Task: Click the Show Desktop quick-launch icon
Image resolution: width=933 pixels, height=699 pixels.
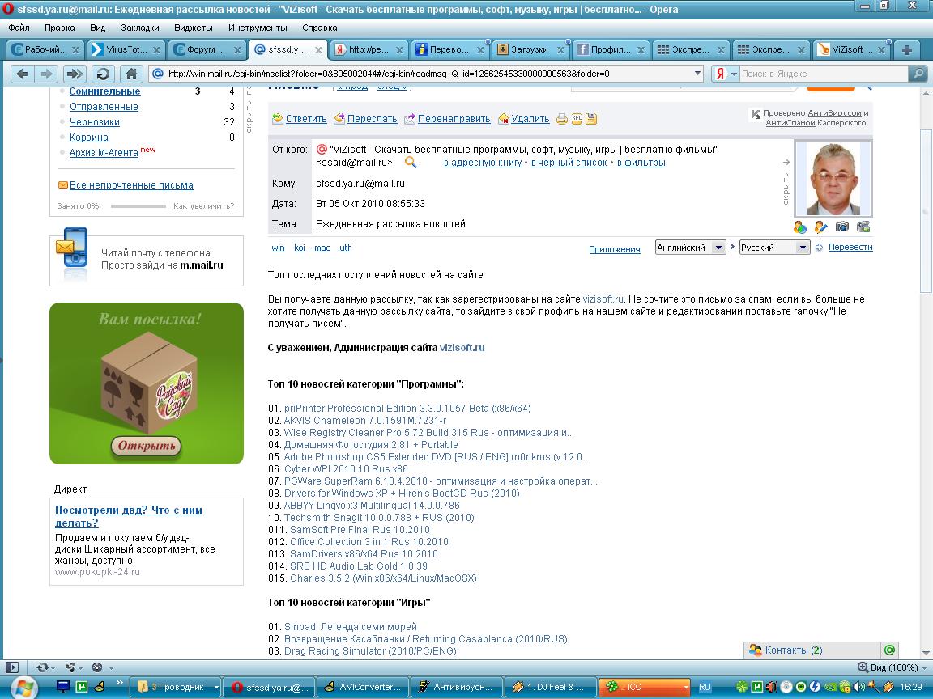Action: point(62,687)
